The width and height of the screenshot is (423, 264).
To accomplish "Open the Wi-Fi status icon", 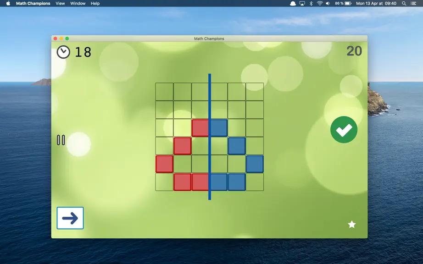I will tap(320, 4).
